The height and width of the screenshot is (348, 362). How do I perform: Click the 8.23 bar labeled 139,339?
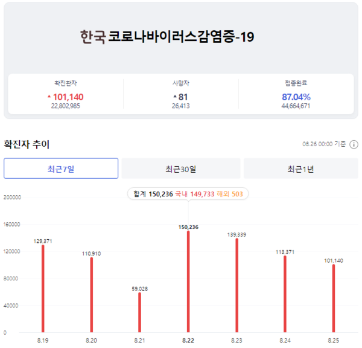coord(237,285)
